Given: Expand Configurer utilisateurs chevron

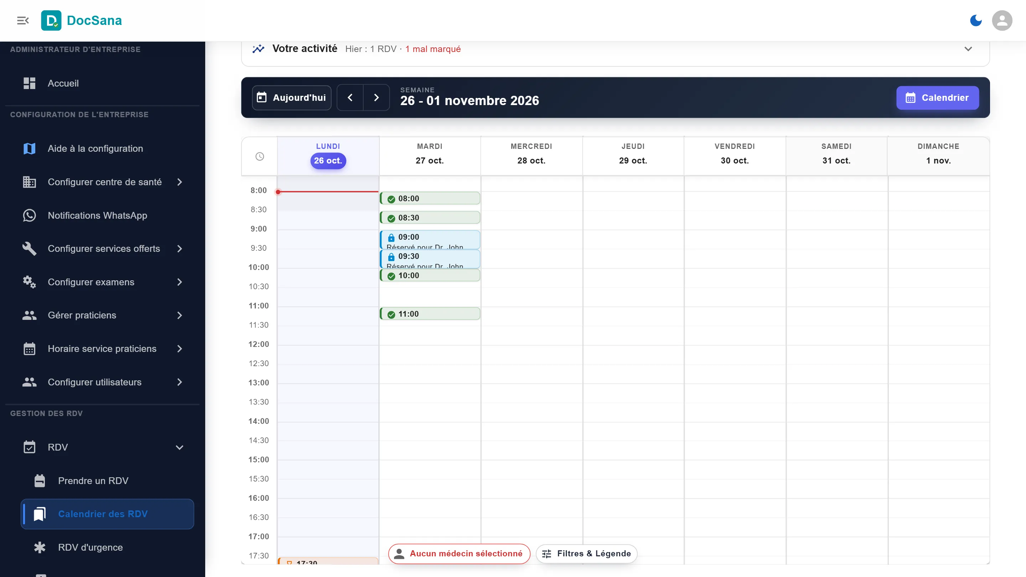Looking at the screenshot, I should coord(180,382).
